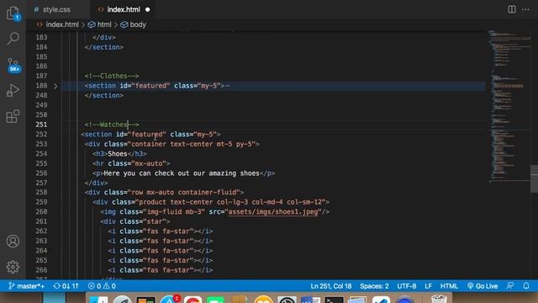This screenshot has width=538, height=303.
Task: Click the unsaved dot on index.html tab
Action: [x=148, y=9]
